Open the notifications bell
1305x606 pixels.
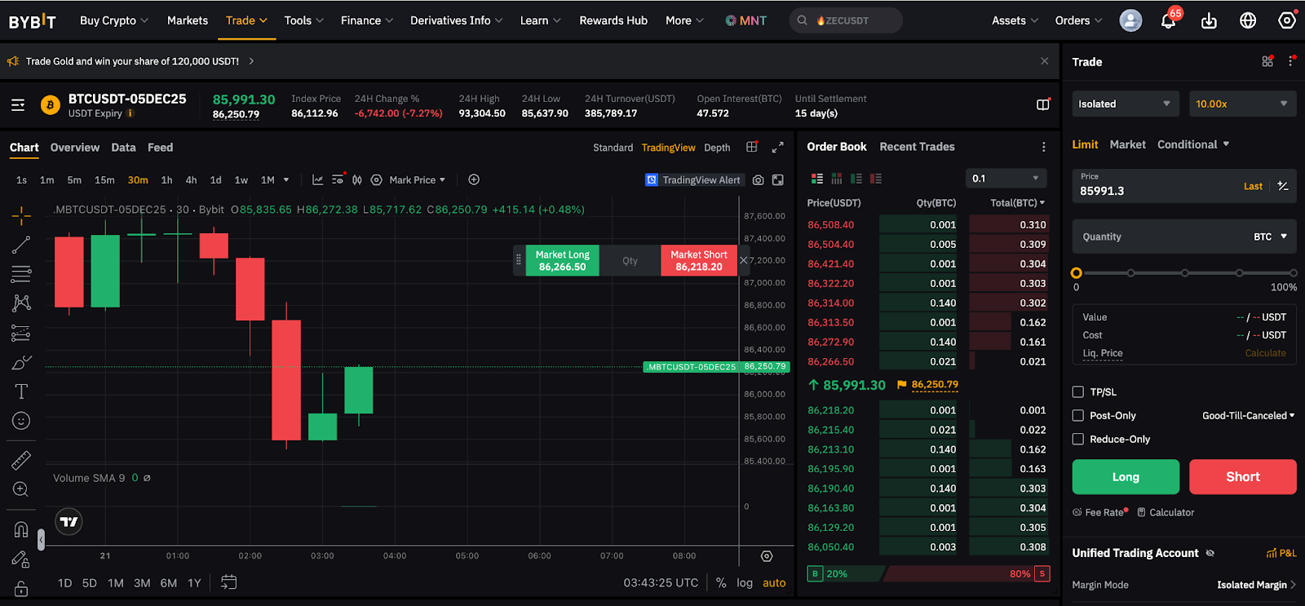(1168, 21)
